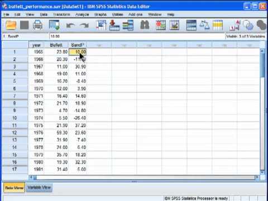The image size is (268, 201).
Task: Open the View menu
Action: (30, 15)
